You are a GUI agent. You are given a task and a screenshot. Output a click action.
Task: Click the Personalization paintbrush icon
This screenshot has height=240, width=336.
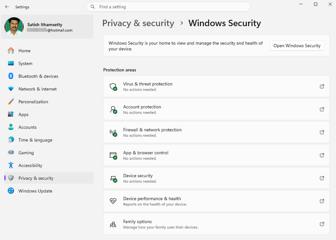pos(11,101)
